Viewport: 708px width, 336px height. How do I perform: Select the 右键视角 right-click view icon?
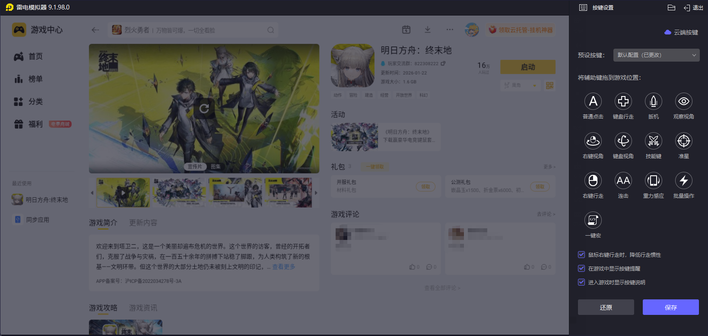593,141
